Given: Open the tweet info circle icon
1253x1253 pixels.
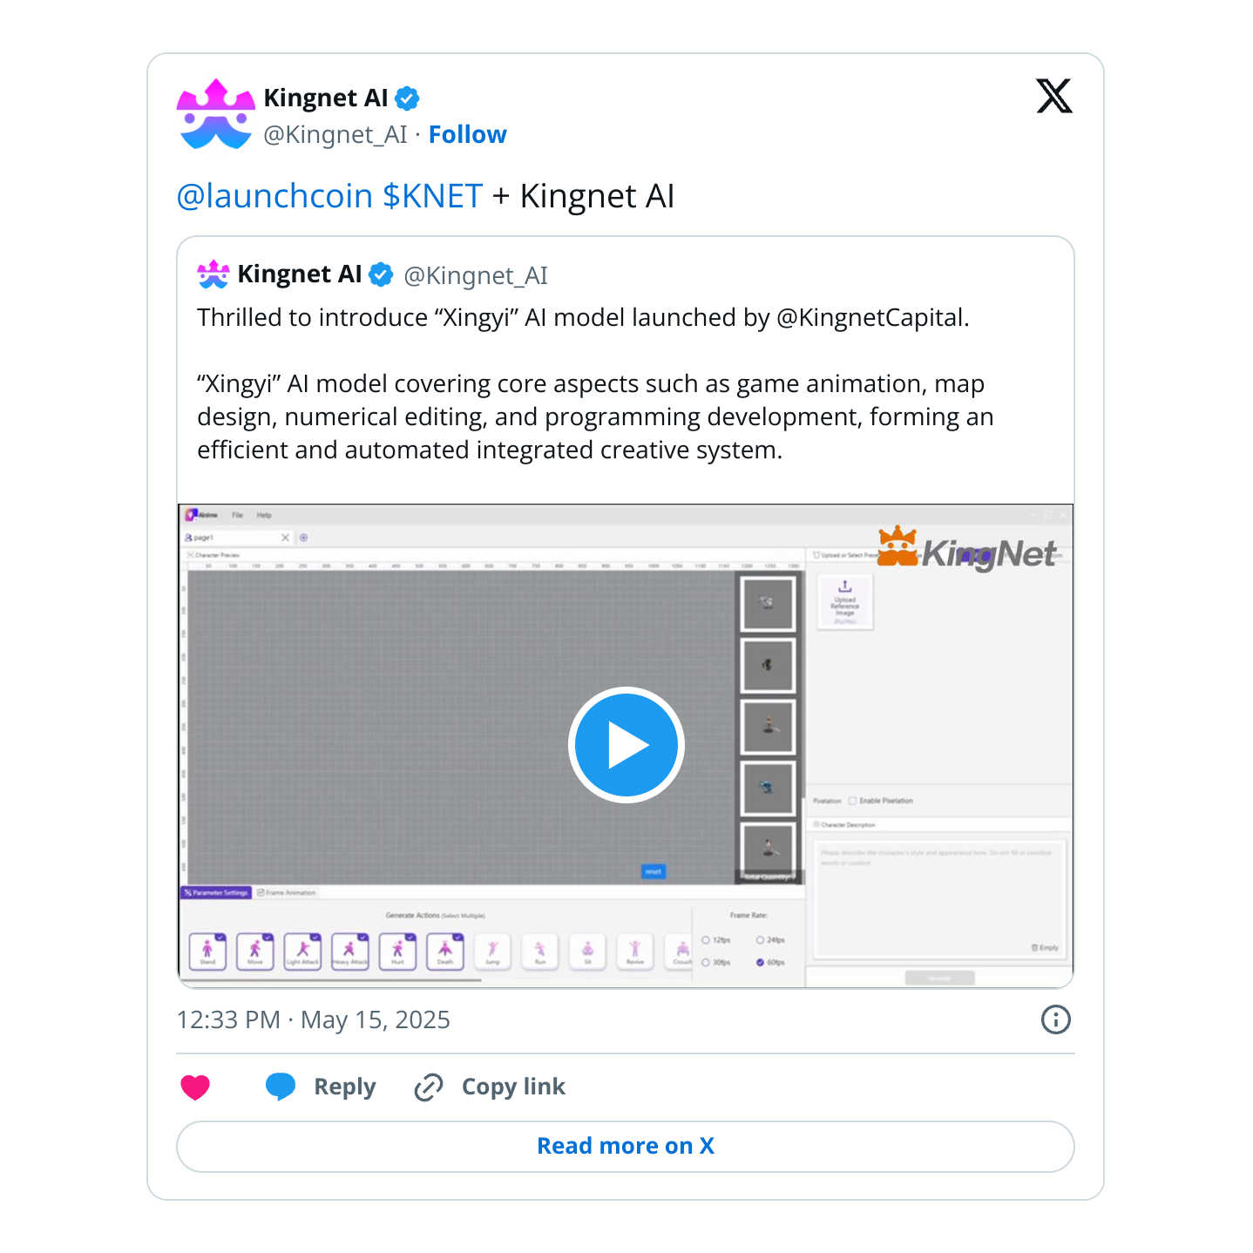Looking at the screenshot, I should click(1055, 1019).
